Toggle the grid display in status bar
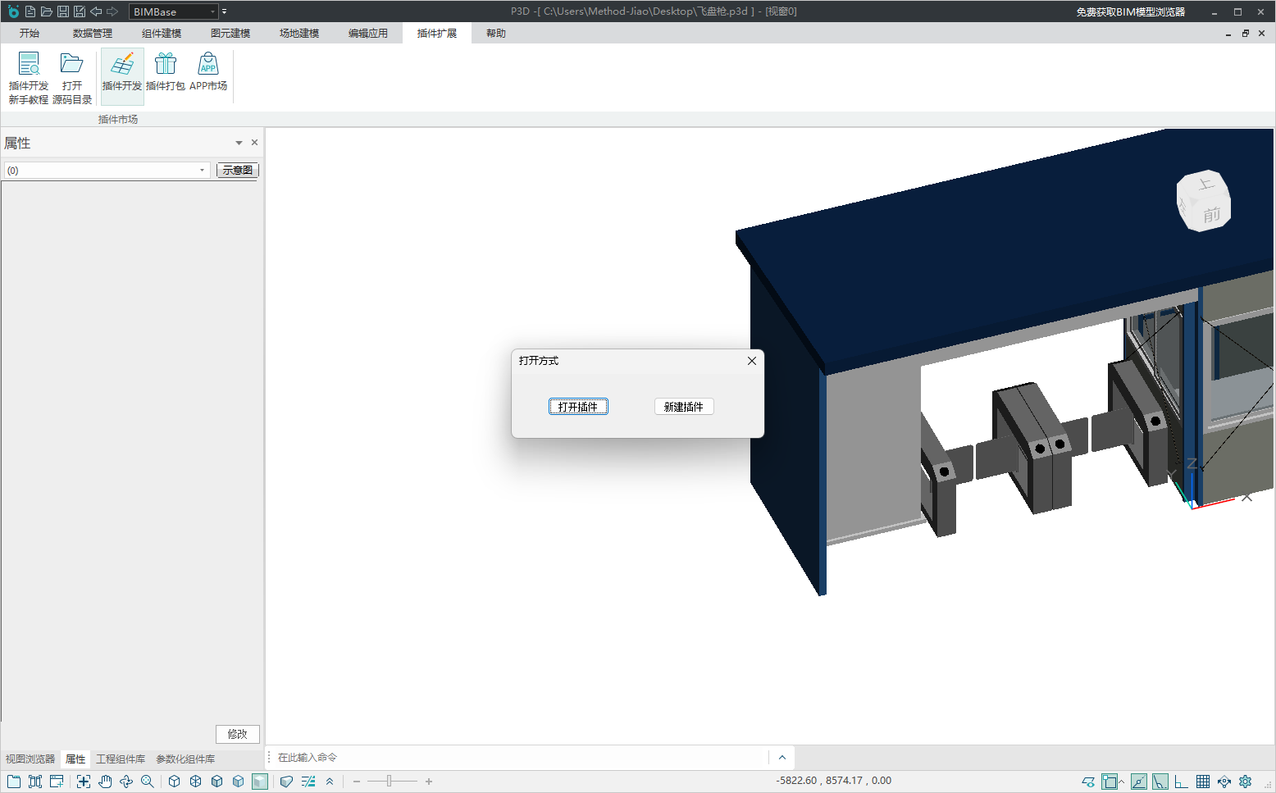The width and height of the screenshot is (1276, 793). click(1202, 782)
